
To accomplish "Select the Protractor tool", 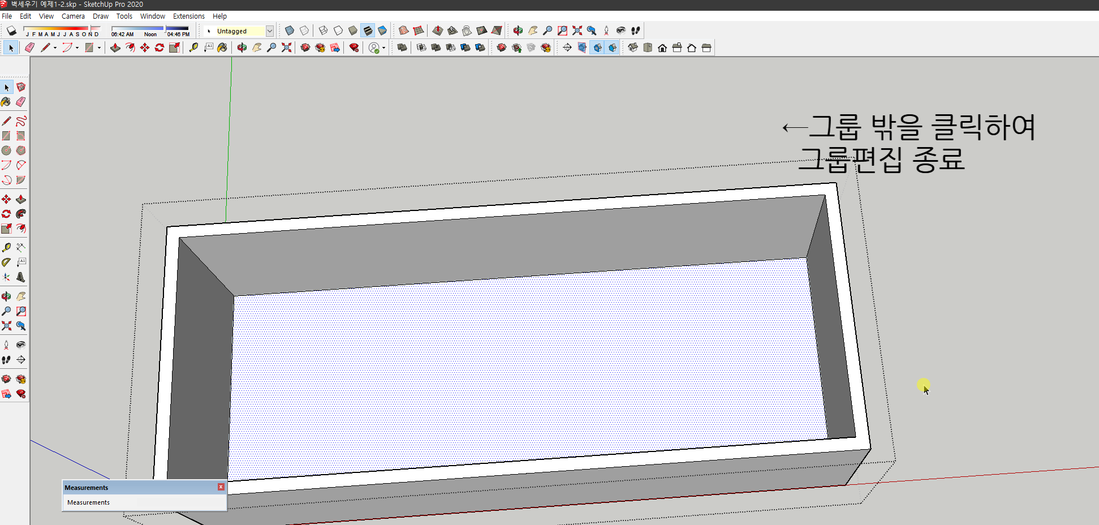I will click(6, 262).
